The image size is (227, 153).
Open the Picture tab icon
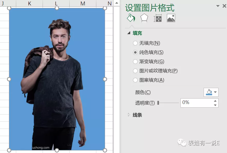[171, 18]
